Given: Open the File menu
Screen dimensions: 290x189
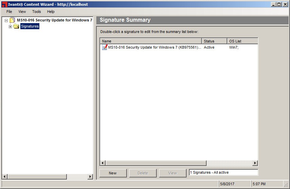Looking at the screenshot, I should [9, 12].
